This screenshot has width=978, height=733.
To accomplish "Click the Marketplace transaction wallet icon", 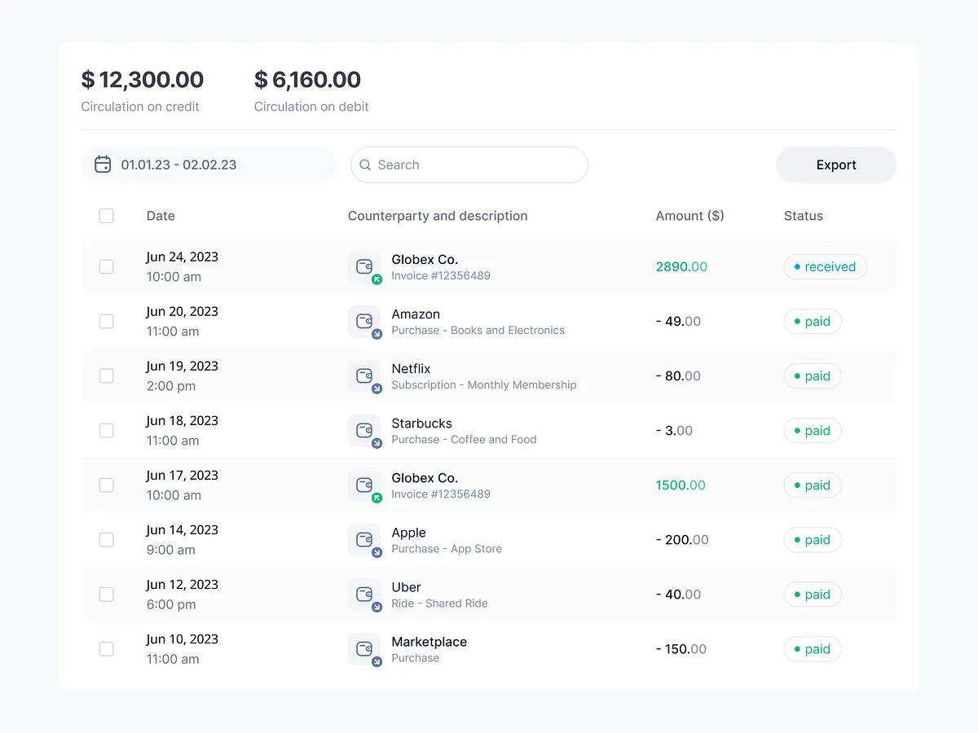I will [x=364, y=649].
